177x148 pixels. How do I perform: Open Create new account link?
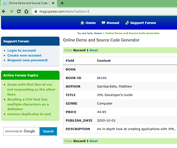[x=24, y=55]
